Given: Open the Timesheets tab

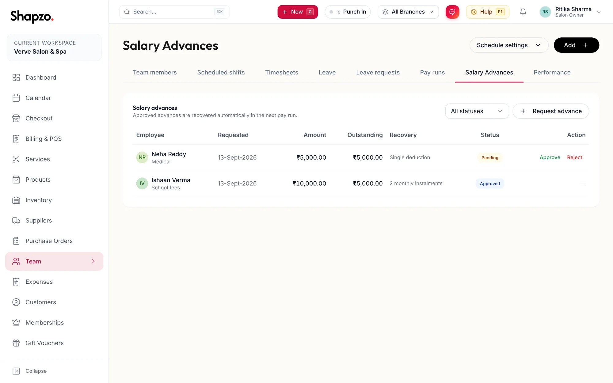Looking at the screenshot, I should click(x=282, y=73).
